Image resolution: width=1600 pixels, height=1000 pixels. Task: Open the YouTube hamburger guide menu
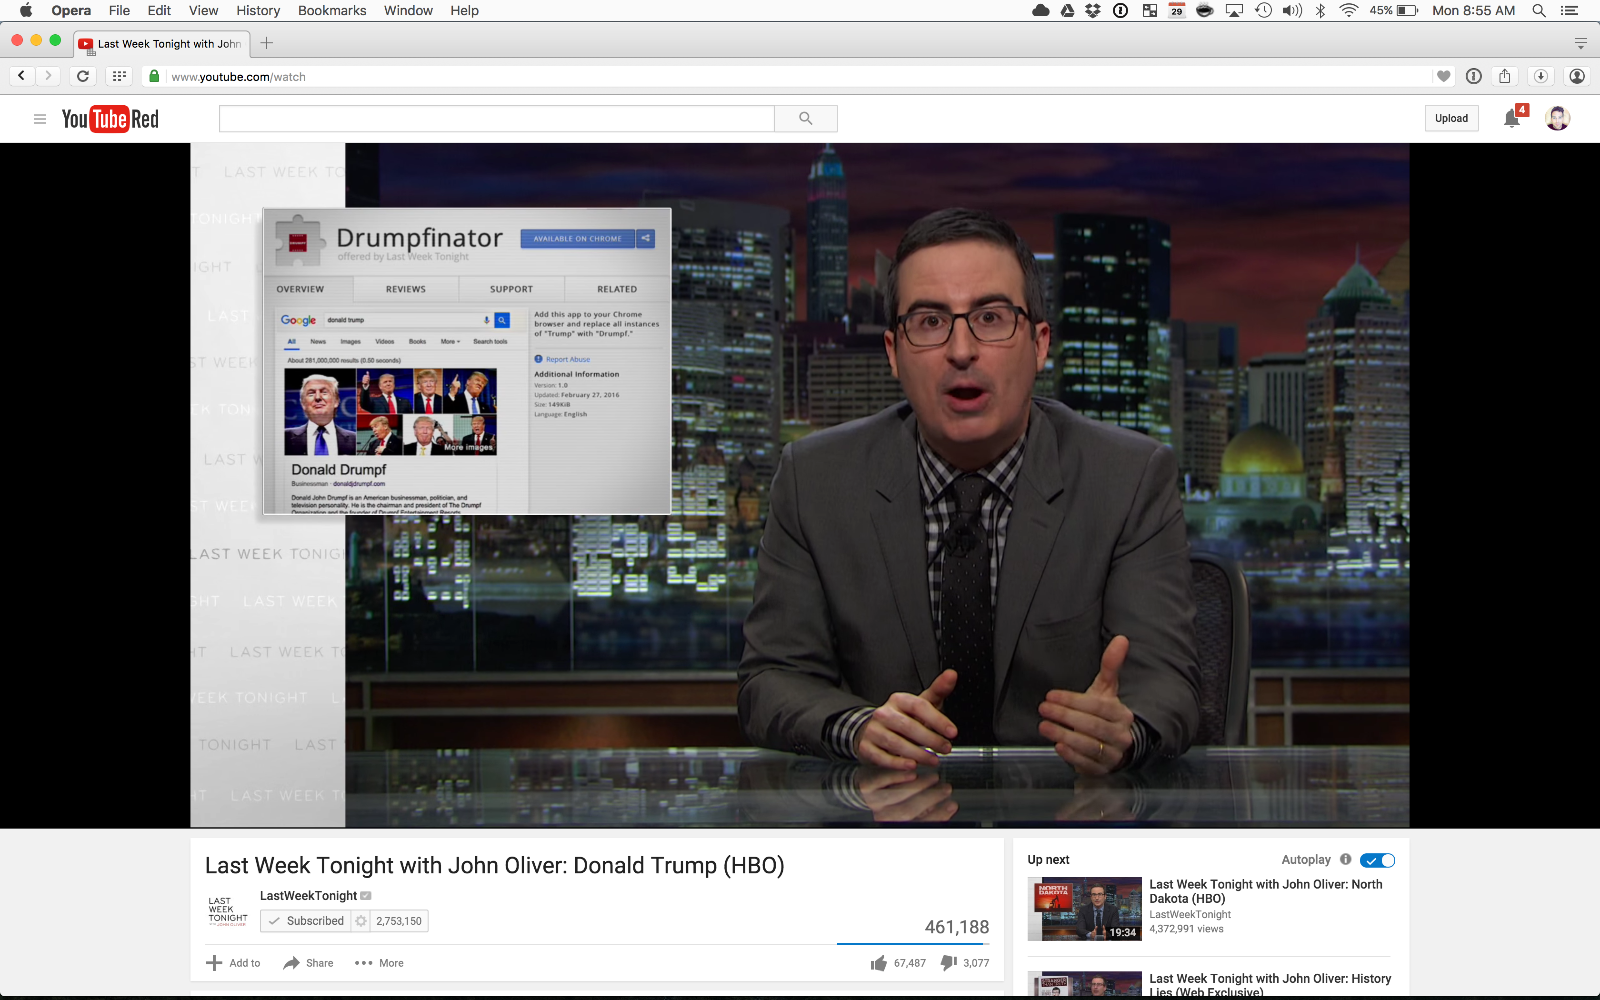[x=40, y=119]
